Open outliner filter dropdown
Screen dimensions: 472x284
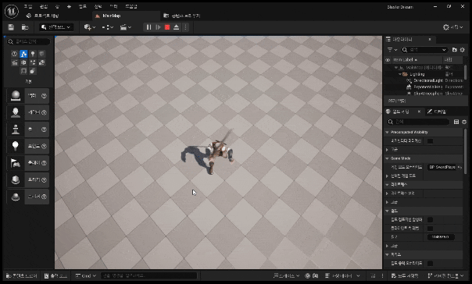click(x=392, y=50)
